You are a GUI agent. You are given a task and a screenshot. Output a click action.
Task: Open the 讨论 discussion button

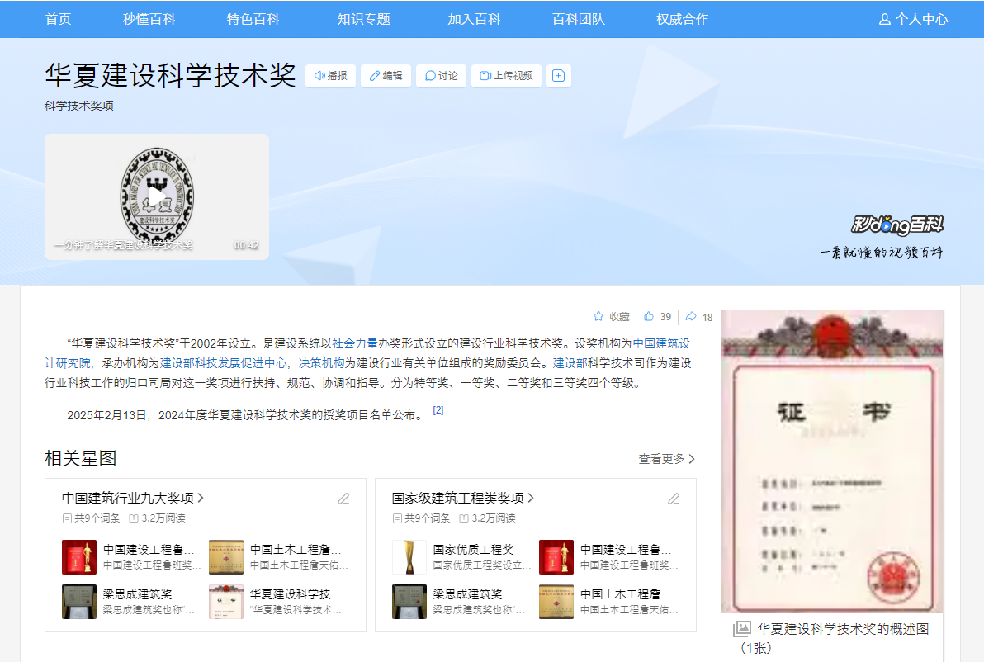coord(441,76)
